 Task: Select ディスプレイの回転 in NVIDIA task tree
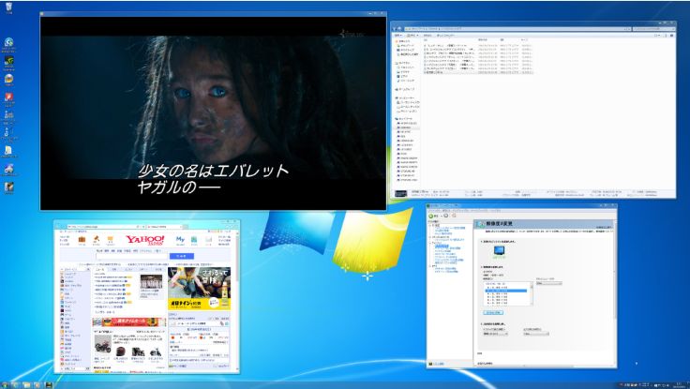444,251
